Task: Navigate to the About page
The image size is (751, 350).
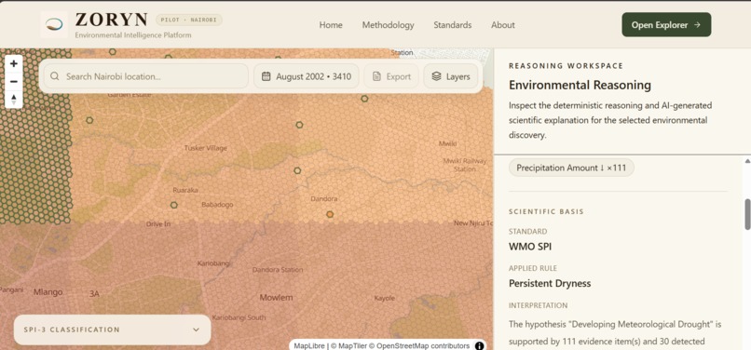Action: pyautogui.click(x=503, y=25)
